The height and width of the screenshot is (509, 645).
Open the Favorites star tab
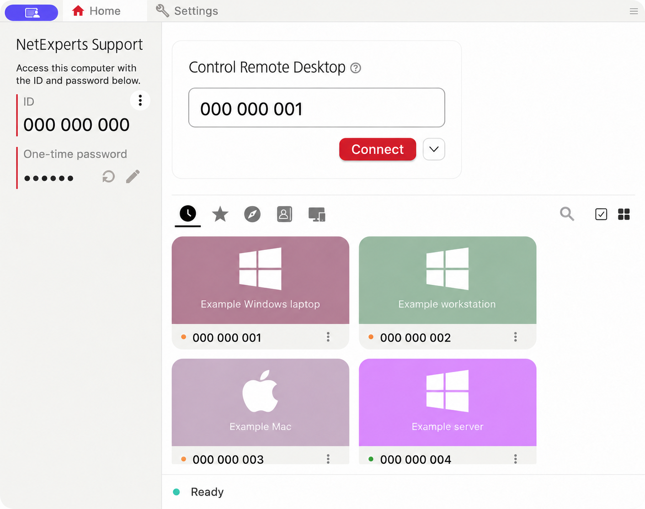point(220,213)
